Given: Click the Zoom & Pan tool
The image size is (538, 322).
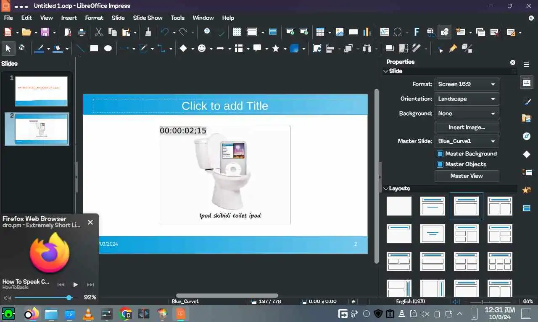Looking at the screenshot, I should (22, 49).
